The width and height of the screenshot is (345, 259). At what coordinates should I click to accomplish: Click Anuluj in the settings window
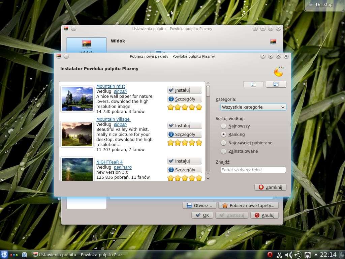[264, 215]
